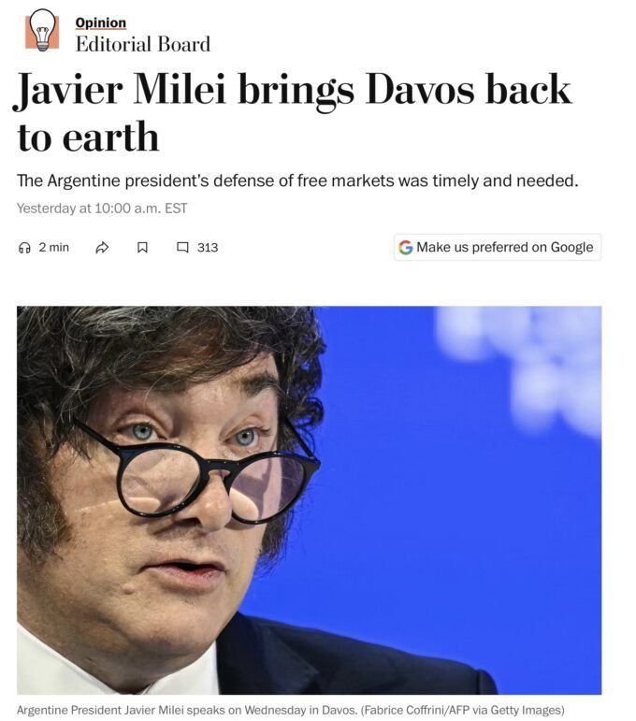Click the Google G logo
The width and height of the screenshot is (636, 721).
406,248
